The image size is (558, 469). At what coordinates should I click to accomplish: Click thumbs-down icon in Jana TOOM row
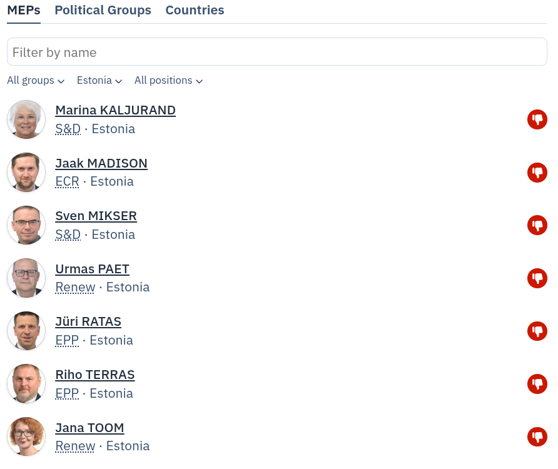click(x=537, y=436)
